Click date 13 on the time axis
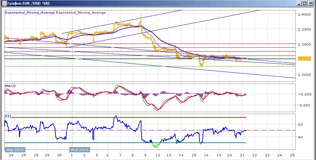The width and height of the screenshot is (316, 160). (169, 155)
